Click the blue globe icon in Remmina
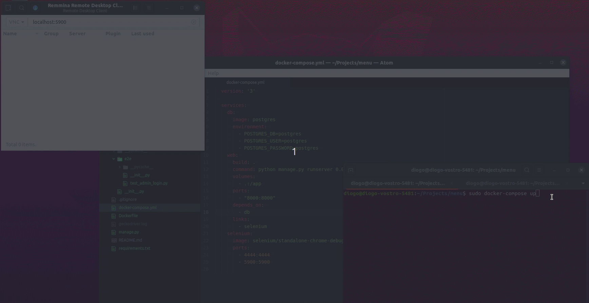This screenshot has height=303, width=589. [x=35, y=7]
